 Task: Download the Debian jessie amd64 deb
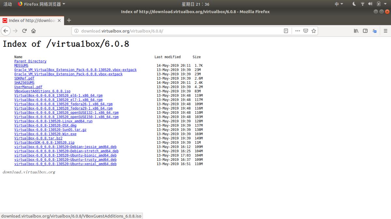[x=65, y=147]
